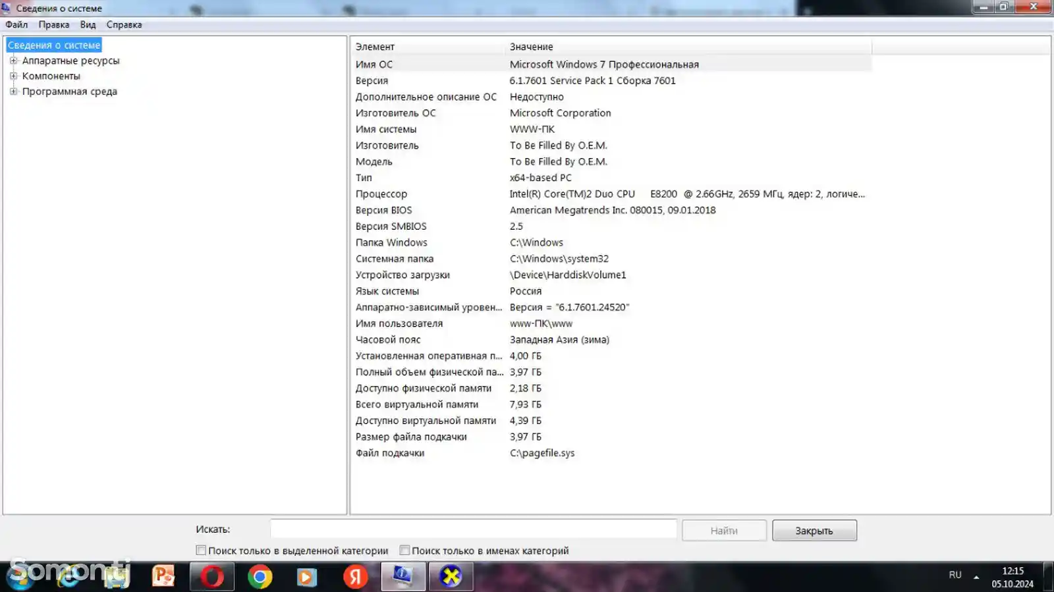
Task: Select Компоненты in the tree
Action: (x=51, y=76)
